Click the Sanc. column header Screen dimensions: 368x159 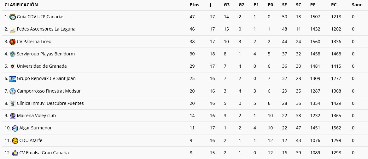[357, 5]
